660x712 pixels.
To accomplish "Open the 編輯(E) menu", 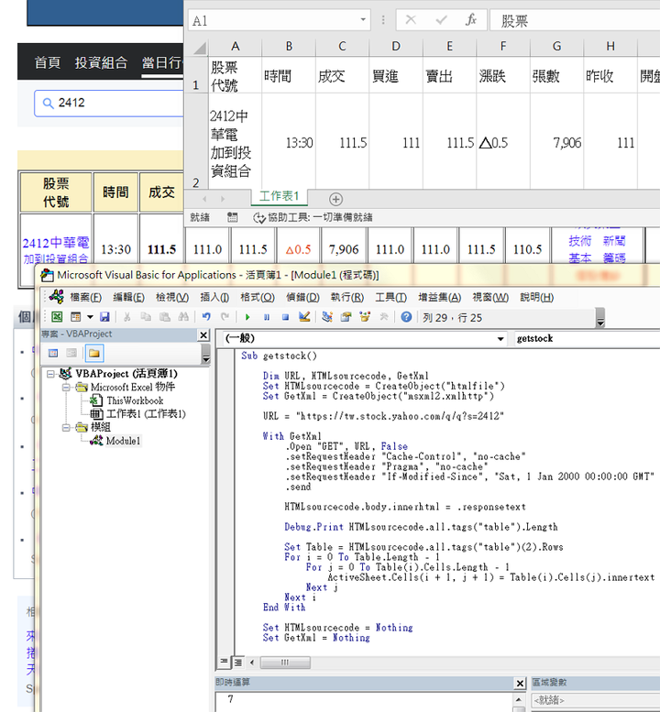I will [x=128, y=298].
